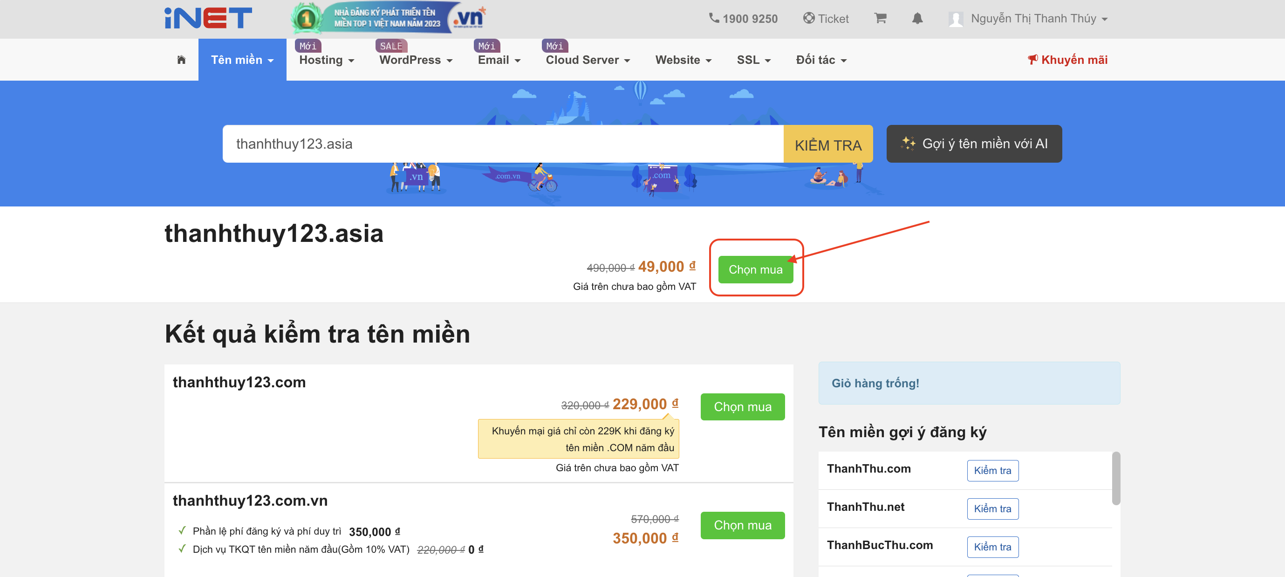Expand the Email menu
Image resolution: width=1285 pixels, height=577 pixels.
point(499,60)
